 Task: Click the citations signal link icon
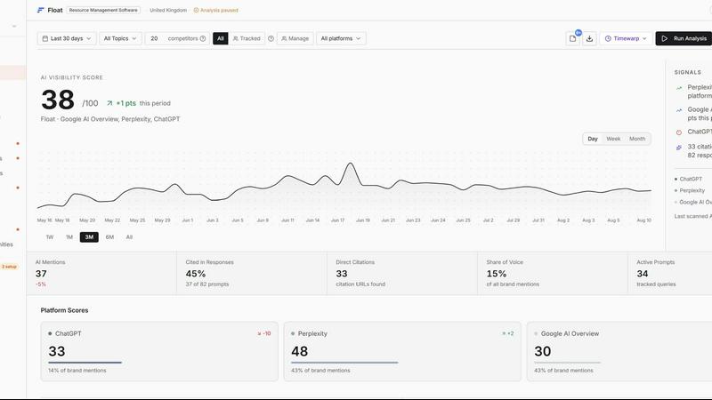tap(679, 148)
